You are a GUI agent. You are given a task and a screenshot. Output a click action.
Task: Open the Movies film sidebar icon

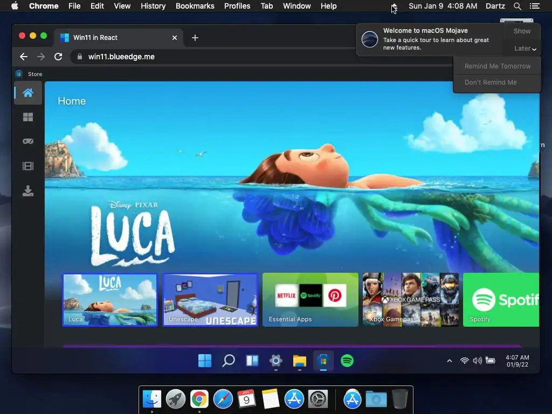(28, 166)
